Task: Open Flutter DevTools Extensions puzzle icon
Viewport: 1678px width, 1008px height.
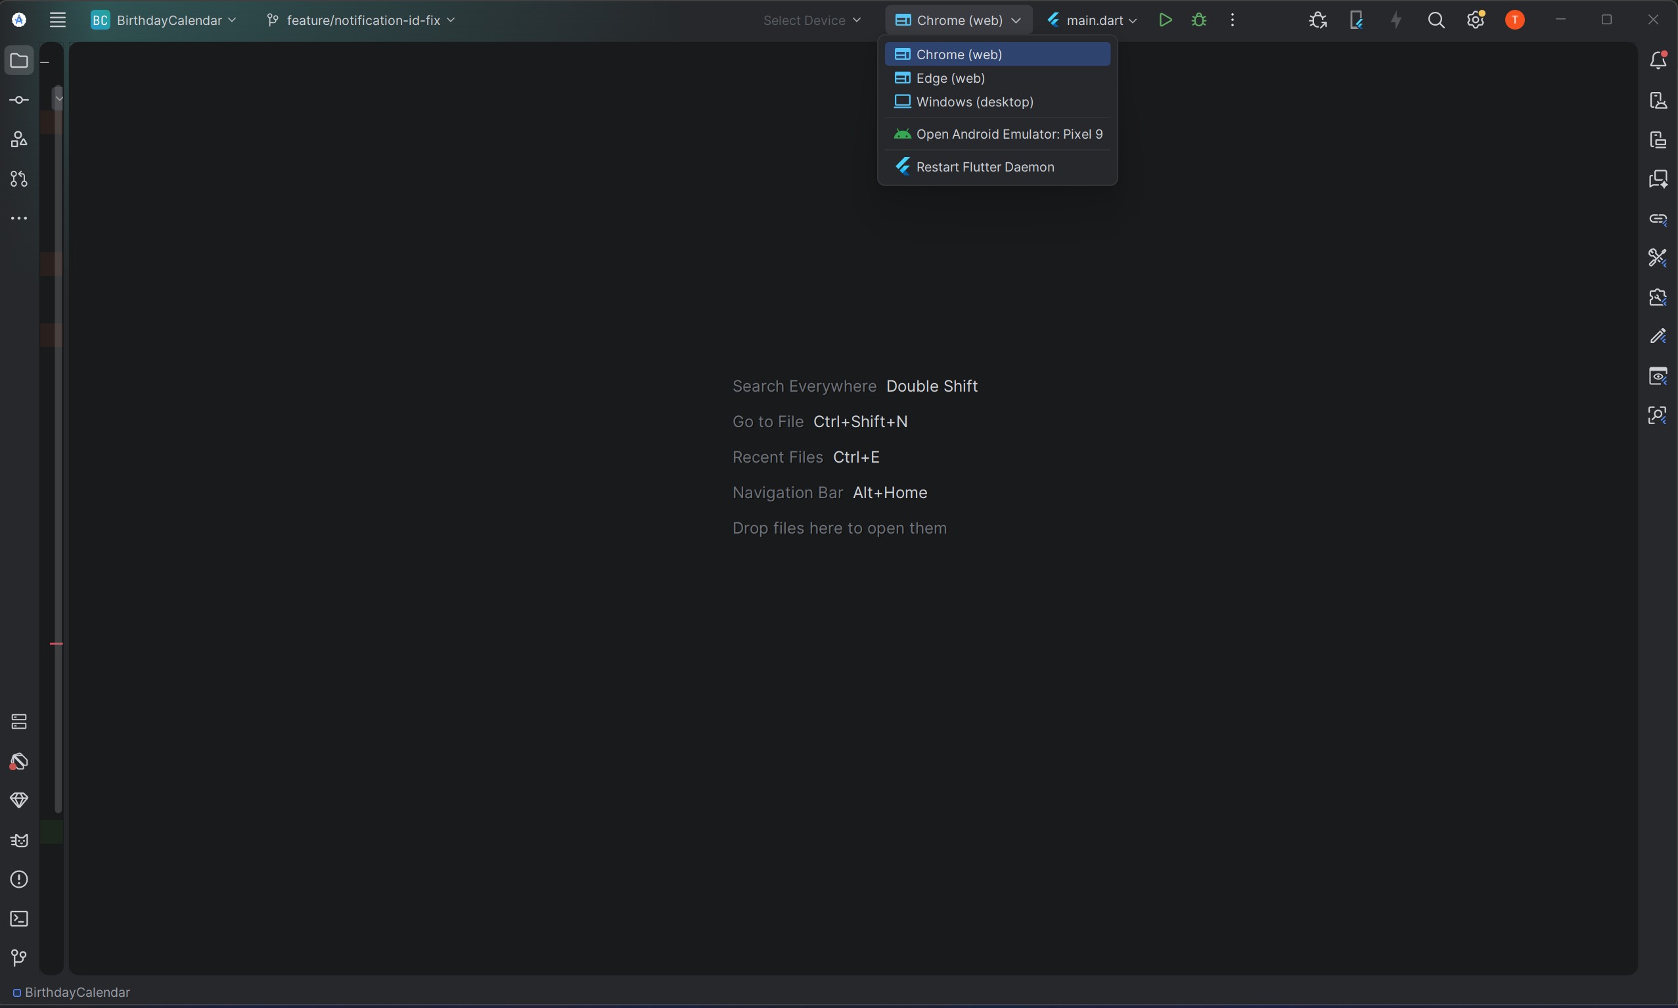Action: 1658,298
